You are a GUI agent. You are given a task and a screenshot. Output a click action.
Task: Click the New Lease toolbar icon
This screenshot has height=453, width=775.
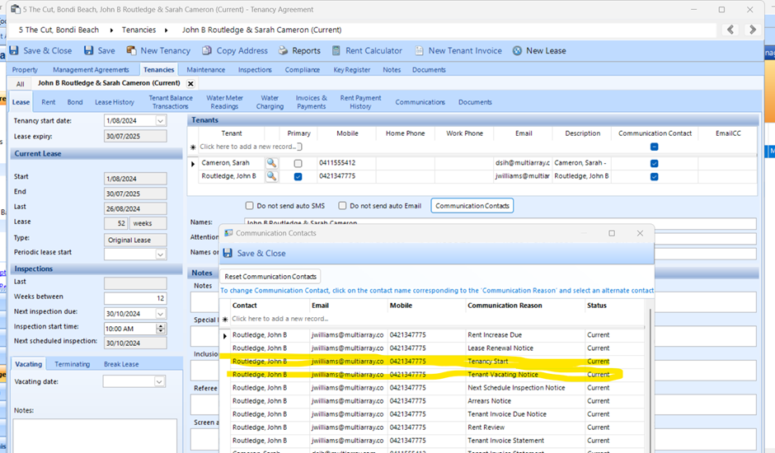tap(518, 50)
